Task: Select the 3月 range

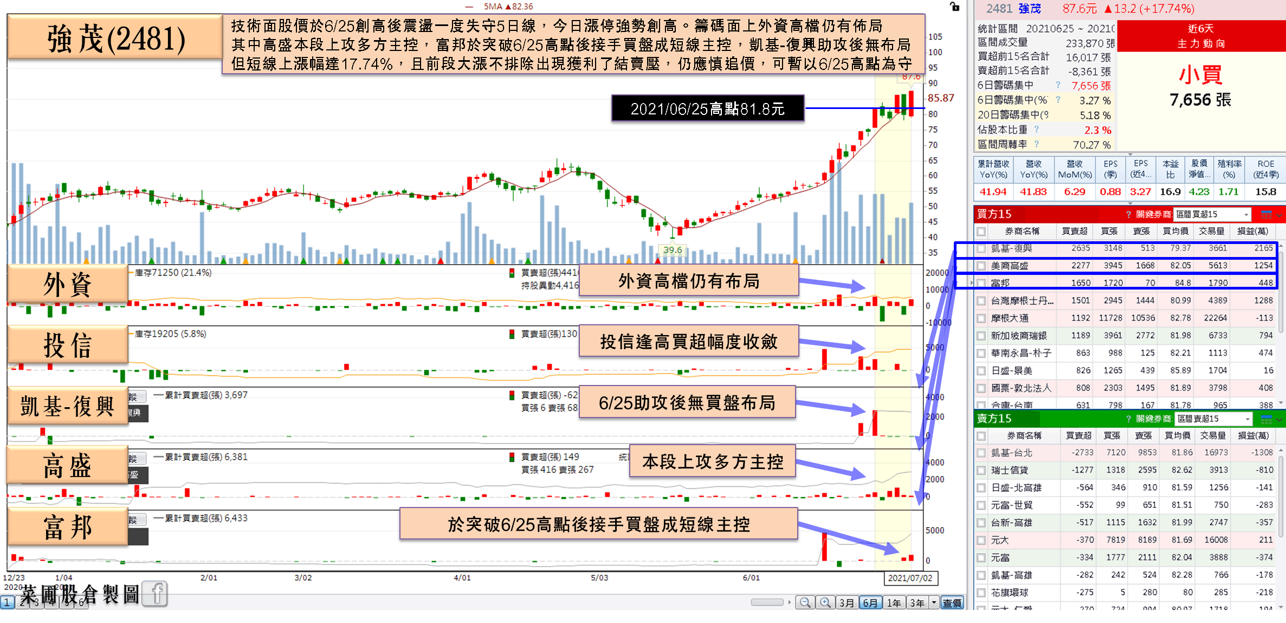Action: coord(846,602)
